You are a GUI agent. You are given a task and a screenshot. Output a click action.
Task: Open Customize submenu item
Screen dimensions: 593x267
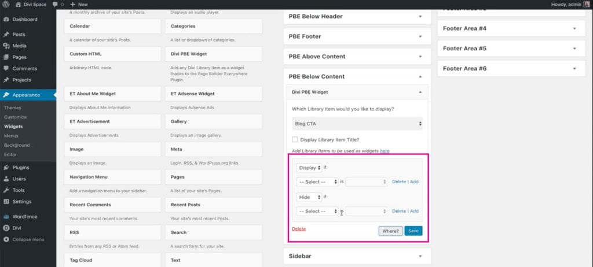pyautogui.click(x=16, y=117)
